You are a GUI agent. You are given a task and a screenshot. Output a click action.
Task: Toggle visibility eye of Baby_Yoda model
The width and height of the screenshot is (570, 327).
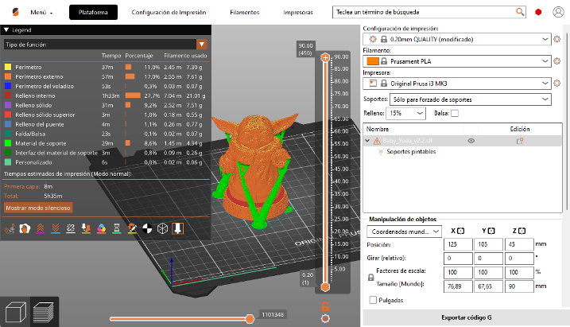[471, 140]
